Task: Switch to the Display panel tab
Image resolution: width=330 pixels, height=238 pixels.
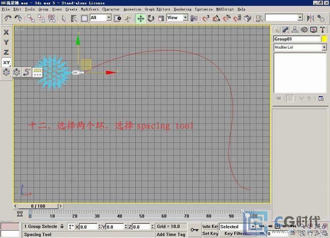Action: pos(313,30)
